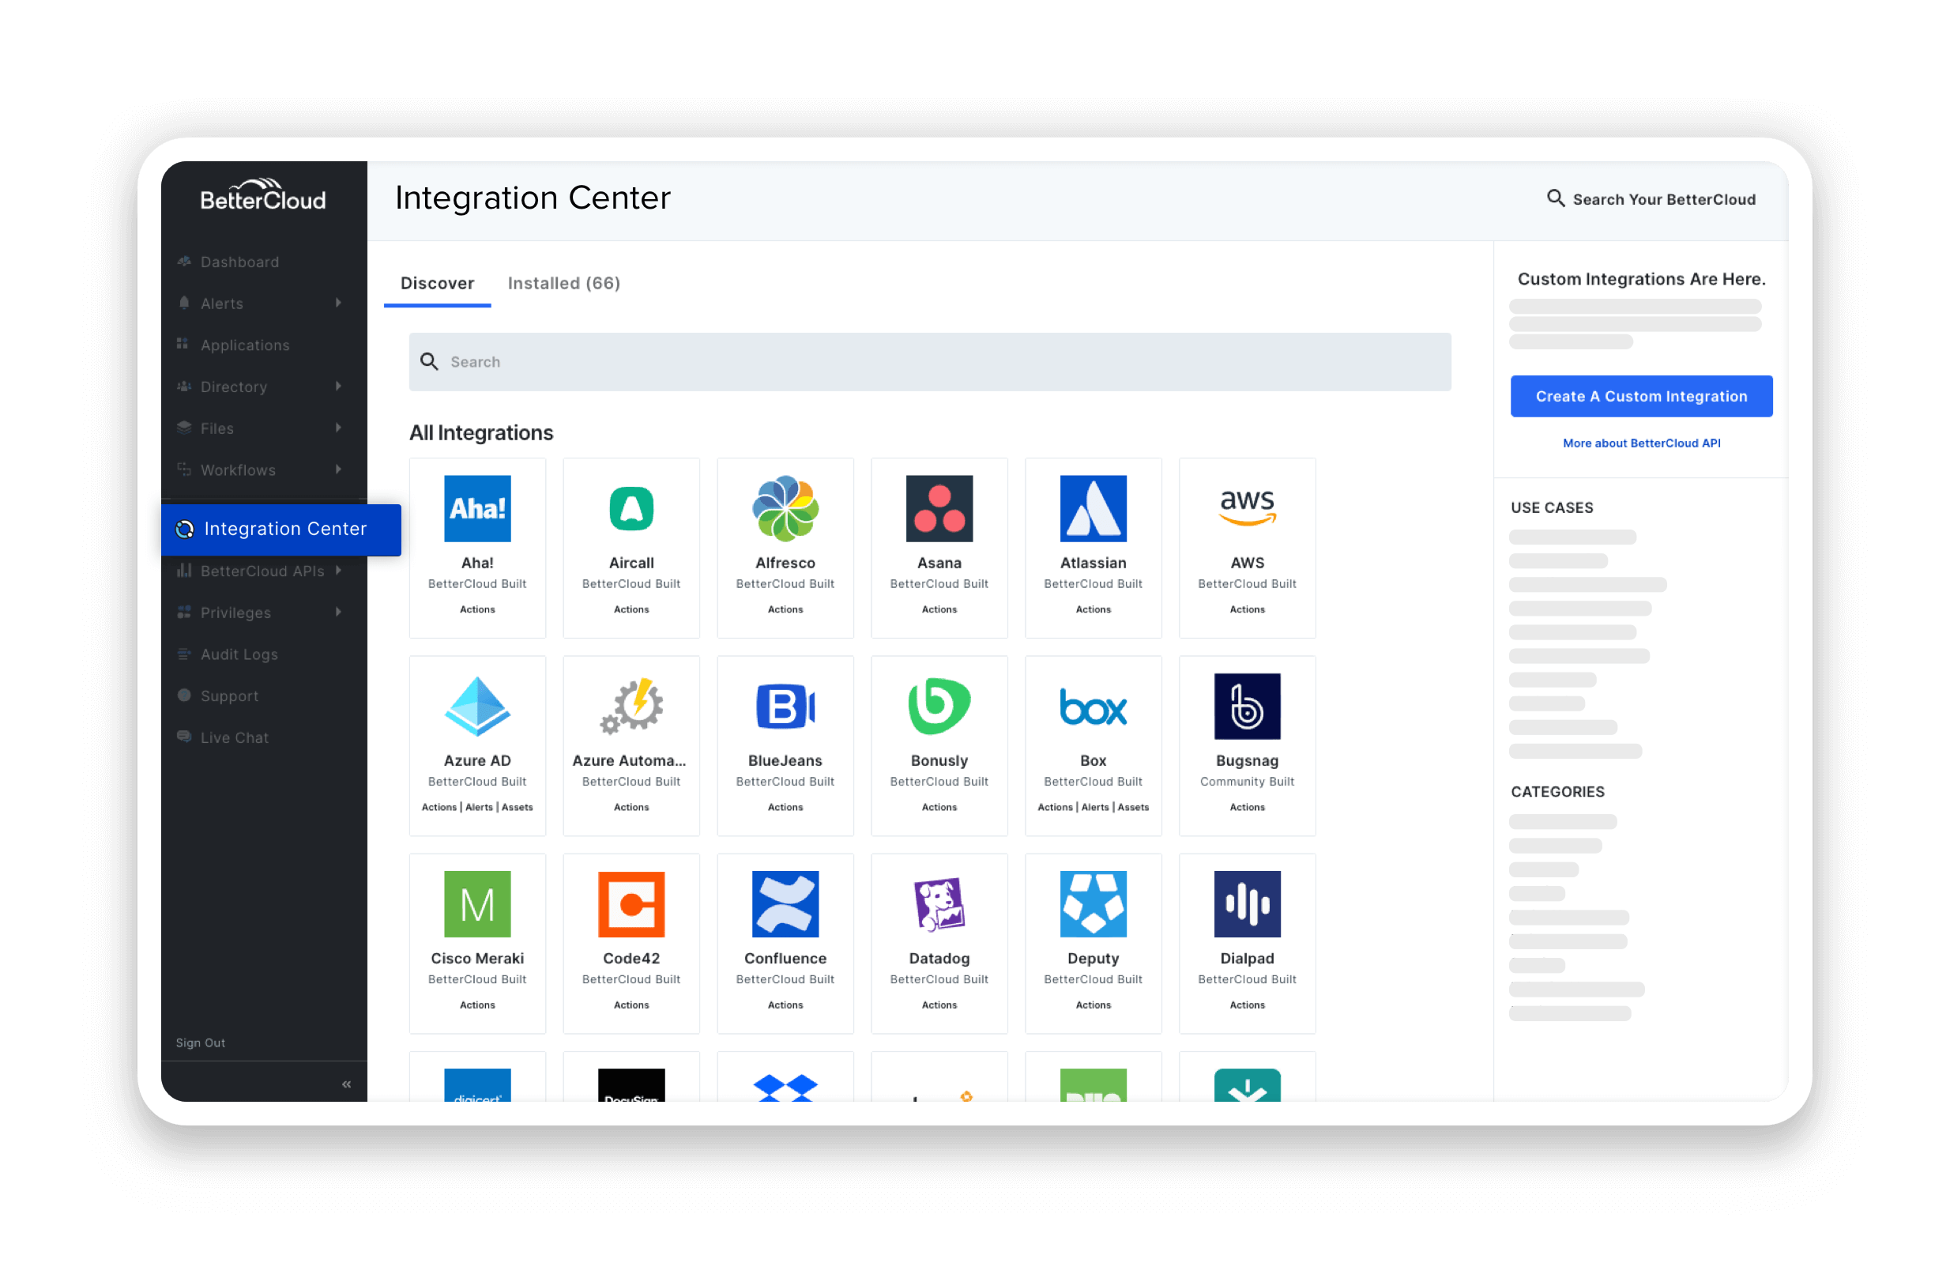Click the CATEGORIES heading
The width and height of the screenshot is (1950, 1263).
[1557, 792]
